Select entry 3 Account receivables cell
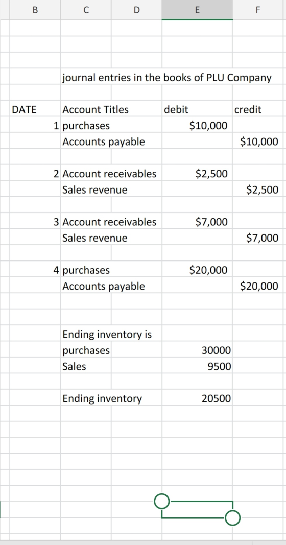Screen dimensions: 286x545 point(109,222)
